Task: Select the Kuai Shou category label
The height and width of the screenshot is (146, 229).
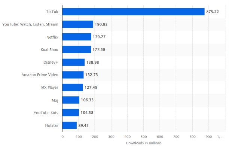Action: tap(49, 50)
